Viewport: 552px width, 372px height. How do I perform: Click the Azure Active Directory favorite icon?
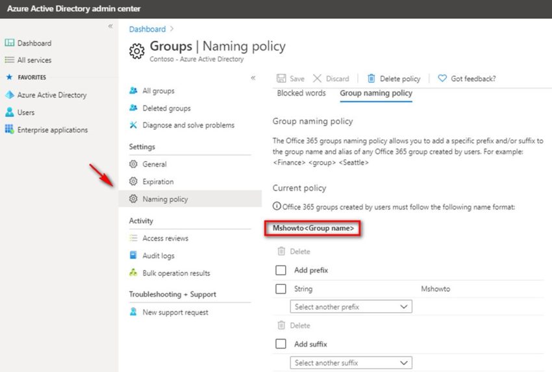click(10, 95)
